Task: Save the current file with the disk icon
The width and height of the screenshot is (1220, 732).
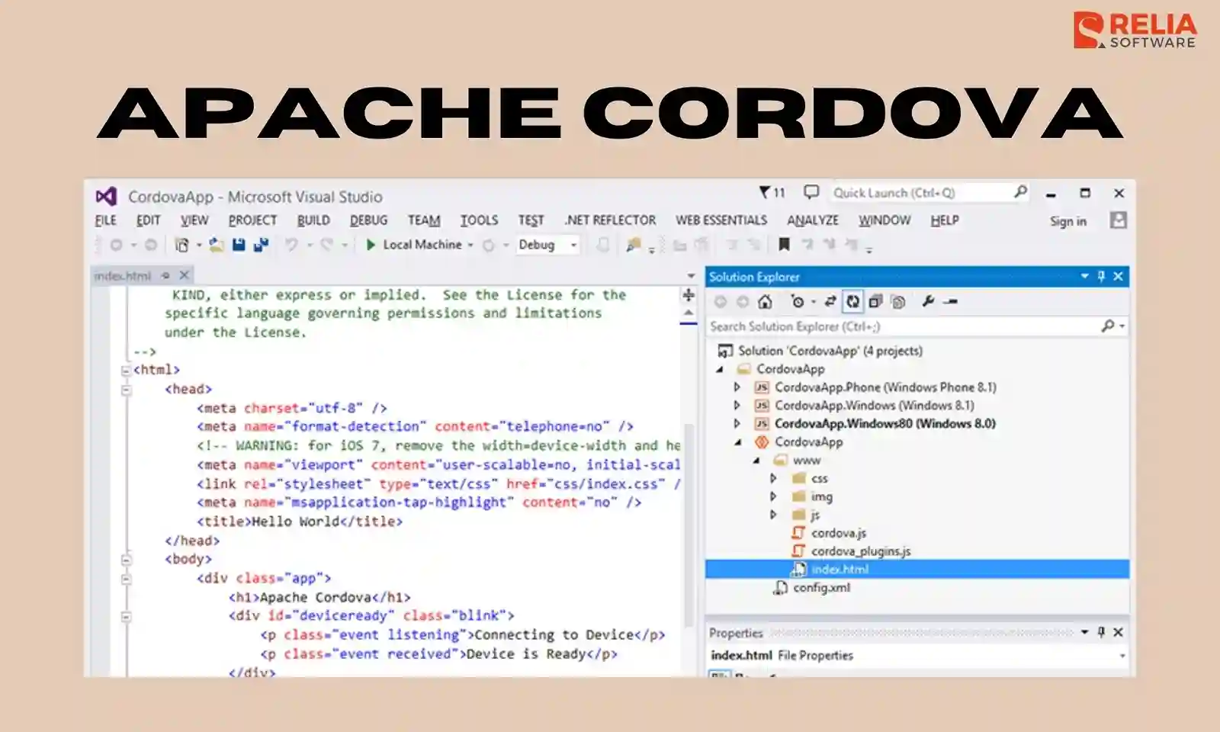Action: pos(239,245)
